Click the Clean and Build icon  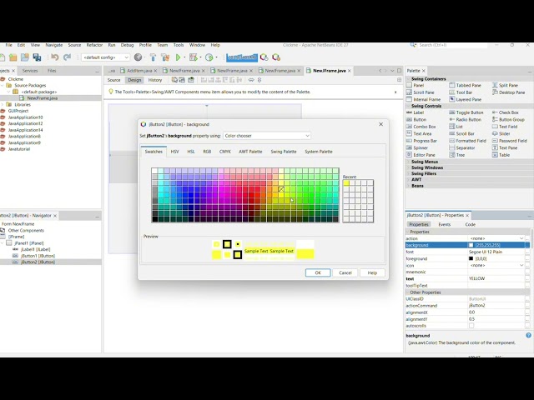165,57
